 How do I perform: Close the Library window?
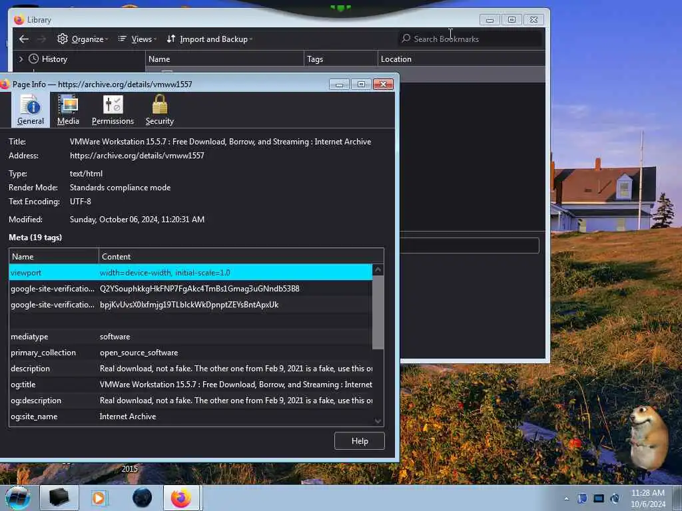[533, 20]
